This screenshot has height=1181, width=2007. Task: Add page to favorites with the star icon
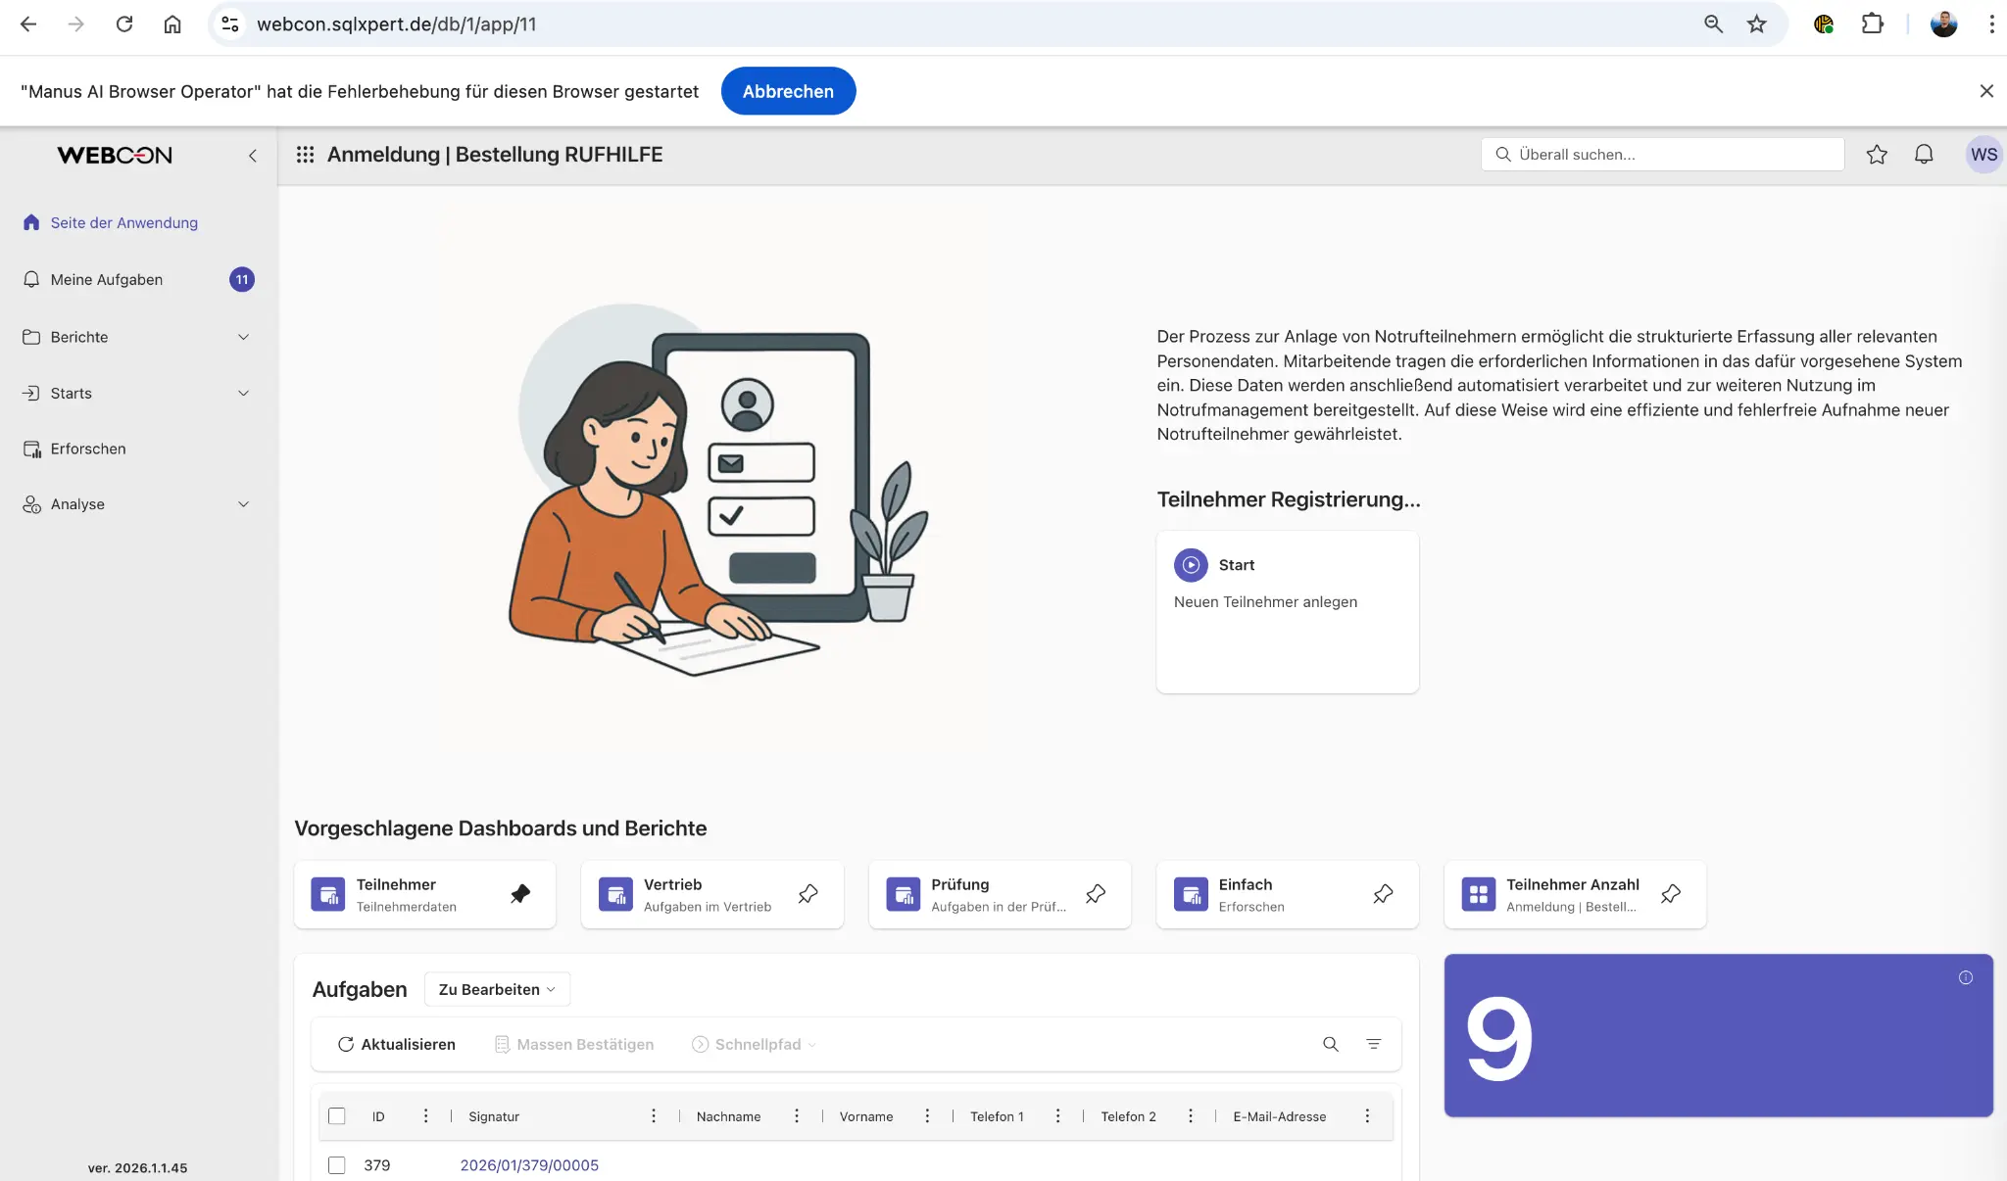click(1877, 154)
